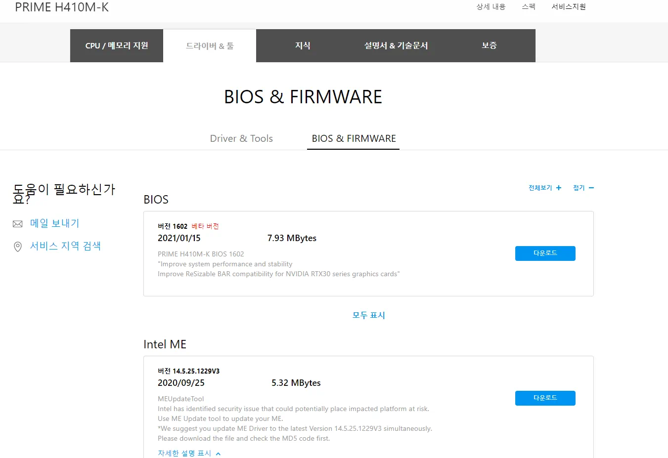Click 'Intel has identified security issue' line
668x458 pixels.
pyautogui.click(x=293, y=409)
